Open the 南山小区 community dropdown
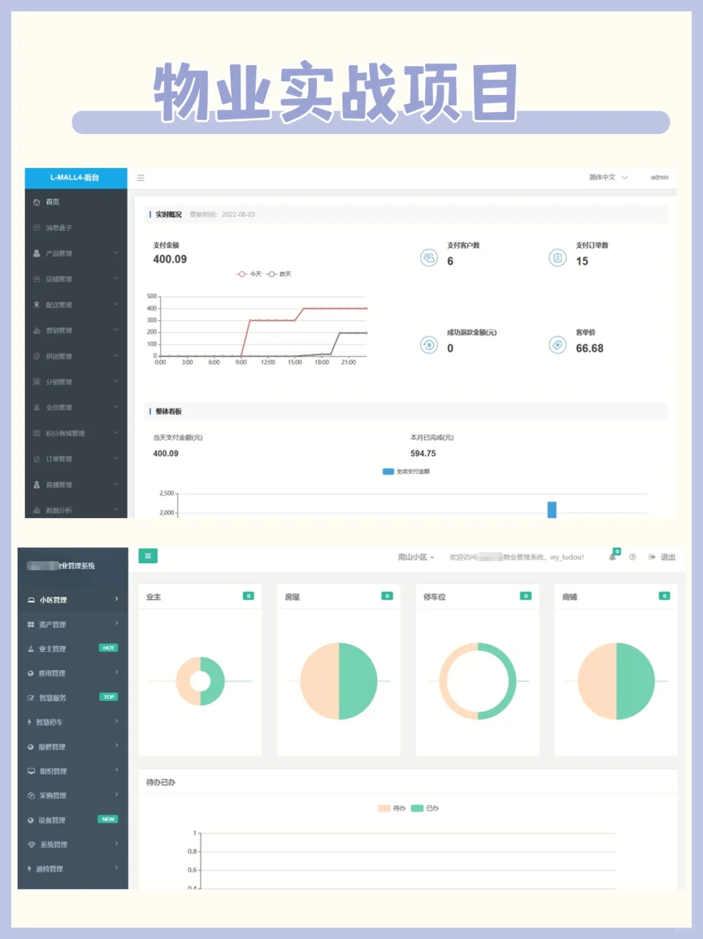 [416, 557]
